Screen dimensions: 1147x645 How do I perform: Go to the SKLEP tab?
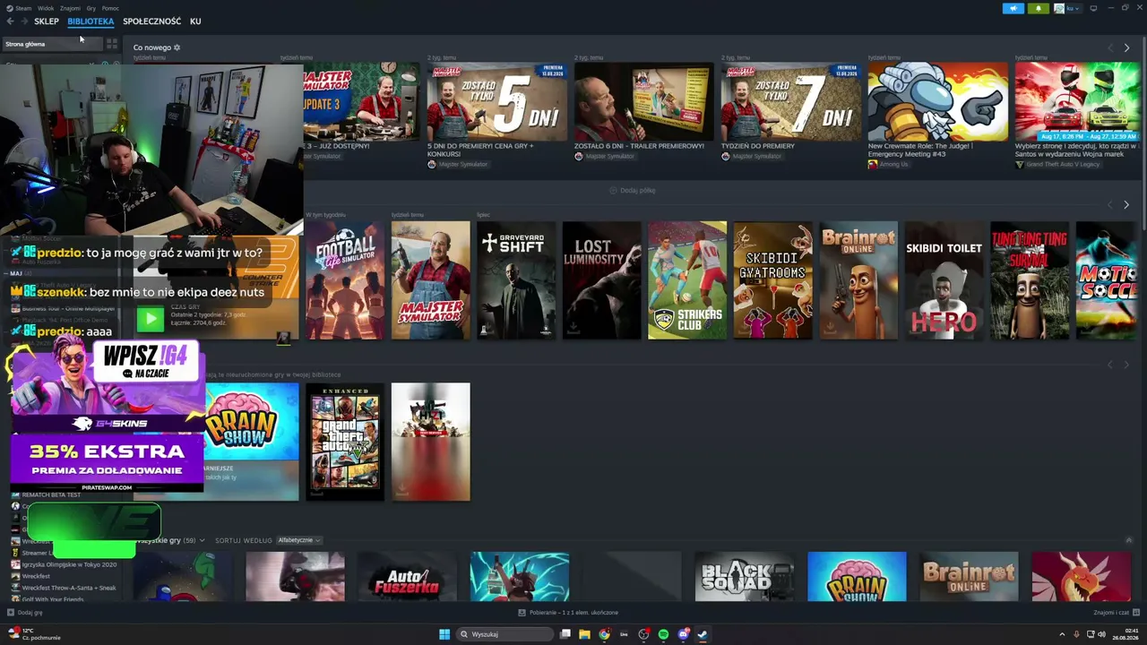47,21
